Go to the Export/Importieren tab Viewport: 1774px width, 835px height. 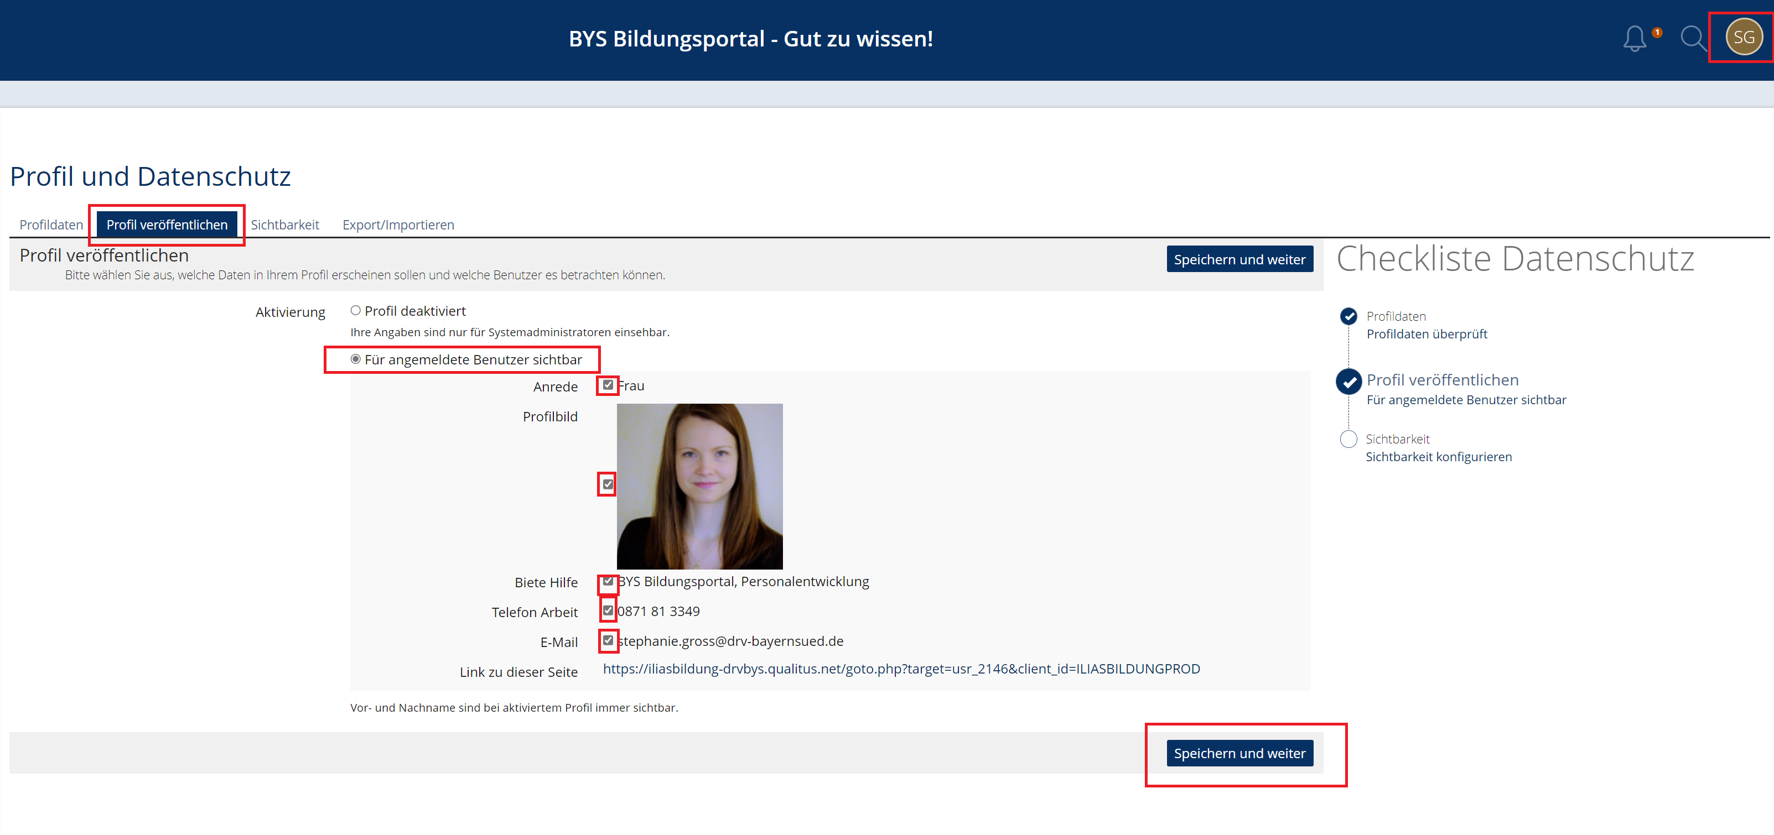(398, 225)
